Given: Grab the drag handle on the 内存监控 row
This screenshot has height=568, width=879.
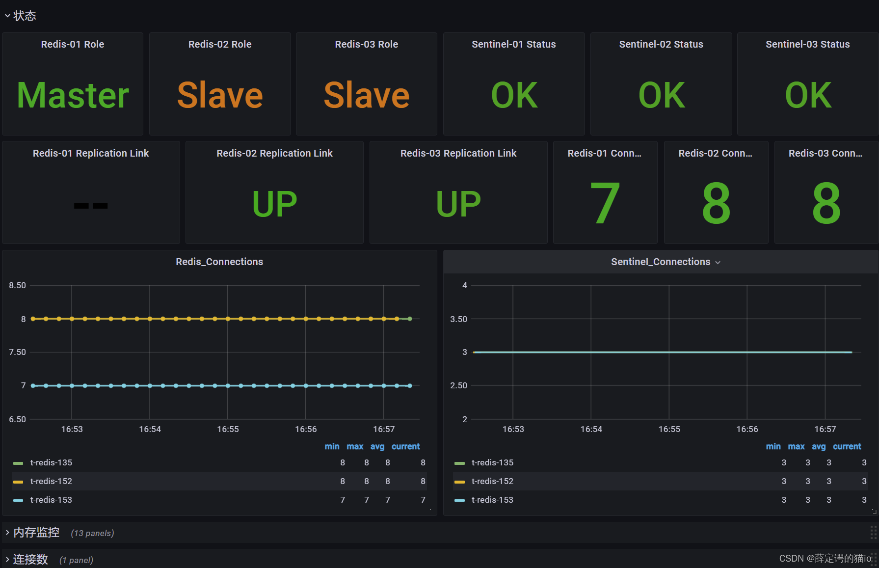Looking at the screenshot, I should 873,533.
